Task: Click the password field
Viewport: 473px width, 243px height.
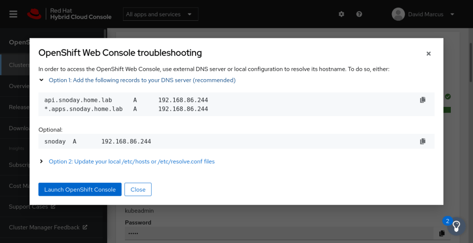Action: (277, 233)
